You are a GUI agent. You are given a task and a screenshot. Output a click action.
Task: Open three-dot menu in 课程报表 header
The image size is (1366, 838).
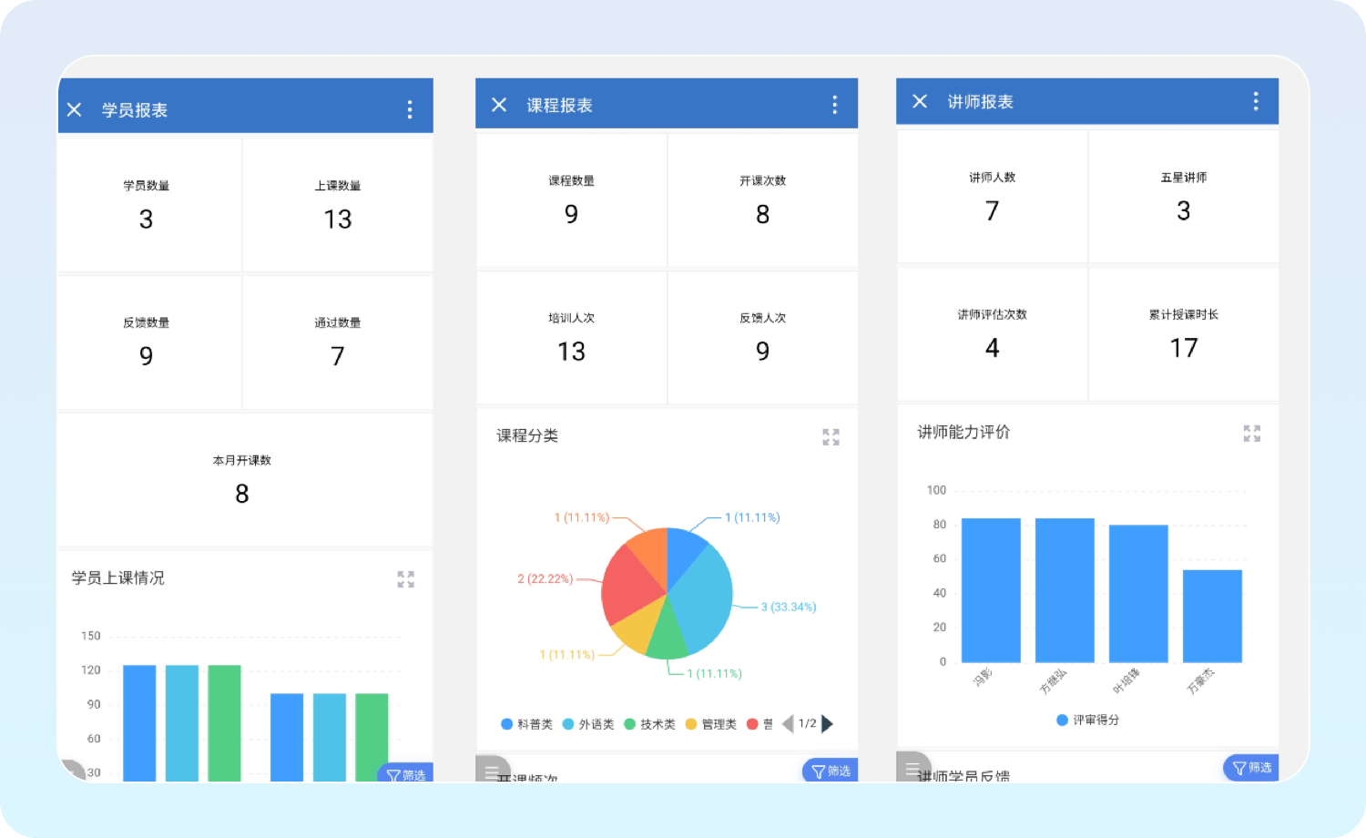point(834,106)
